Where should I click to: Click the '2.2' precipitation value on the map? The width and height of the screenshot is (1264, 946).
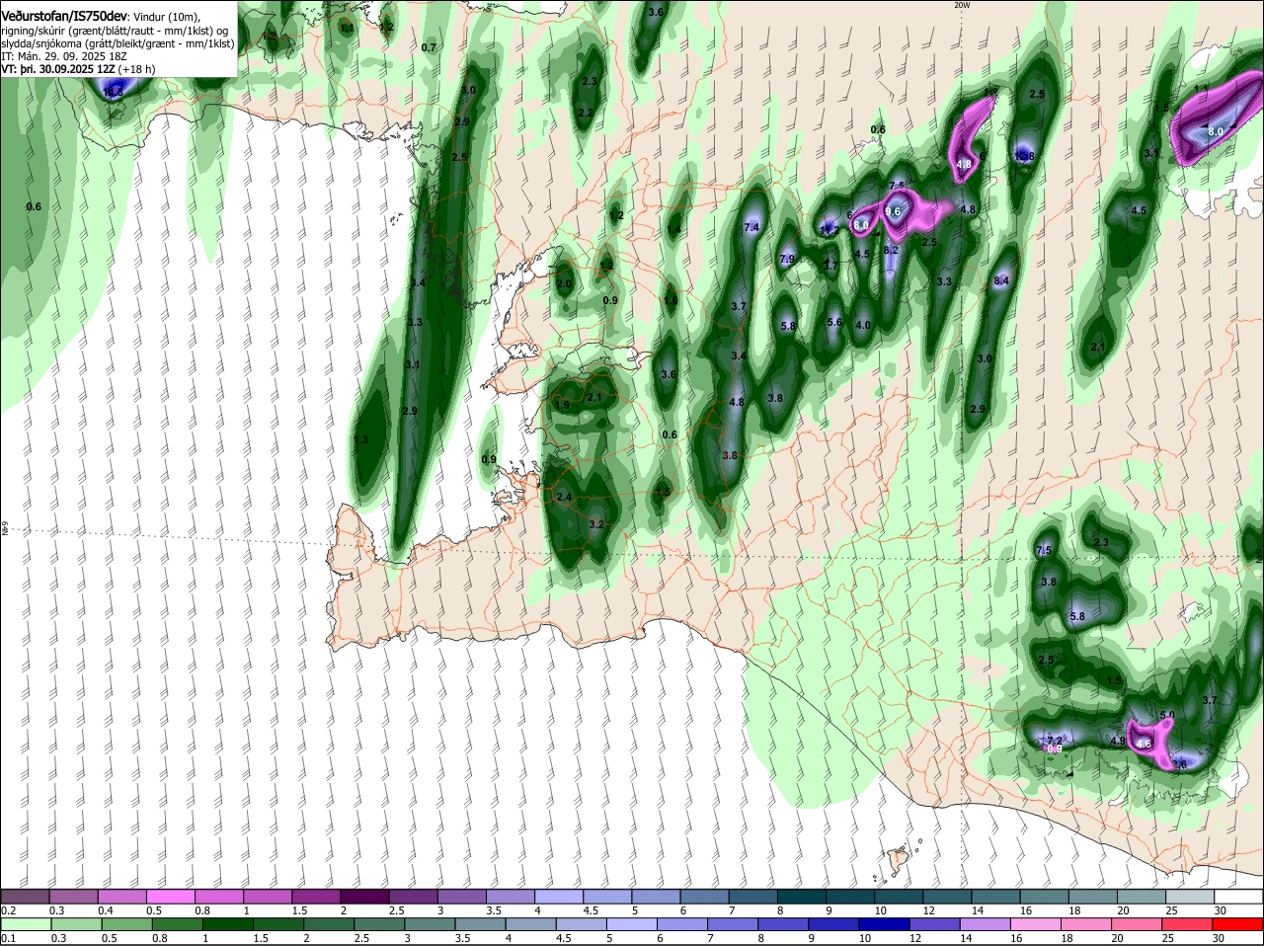(x=586, y=114)
